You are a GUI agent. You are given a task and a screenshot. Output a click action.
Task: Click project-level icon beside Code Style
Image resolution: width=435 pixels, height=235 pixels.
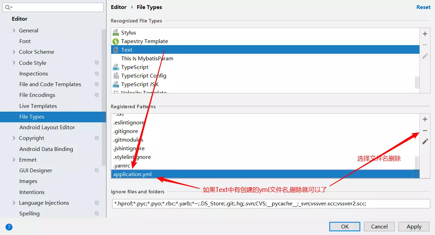(97, 63)
